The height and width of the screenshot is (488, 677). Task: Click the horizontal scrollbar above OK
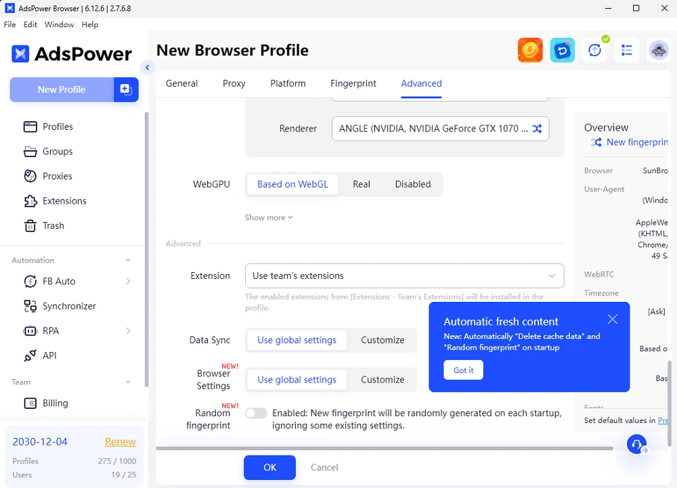point(385,448)
